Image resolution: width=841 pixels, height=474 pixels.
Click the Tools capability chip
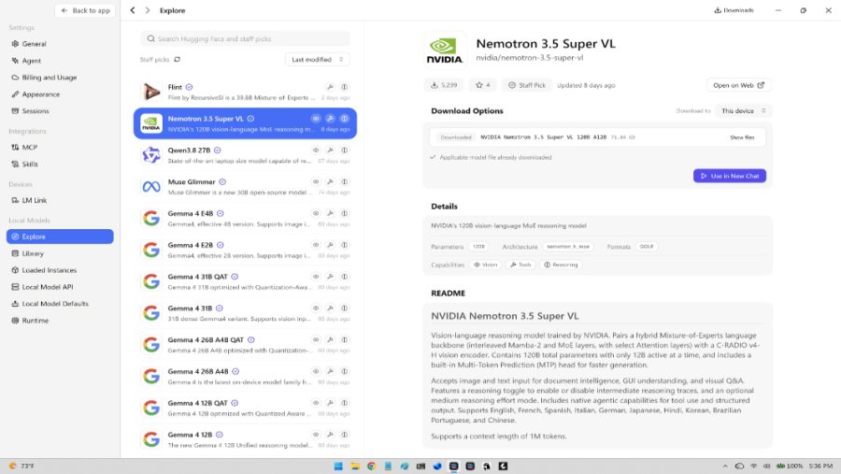click(520, 265)
